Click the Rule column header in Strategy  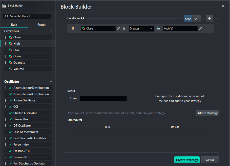click(x=108, y=127)
